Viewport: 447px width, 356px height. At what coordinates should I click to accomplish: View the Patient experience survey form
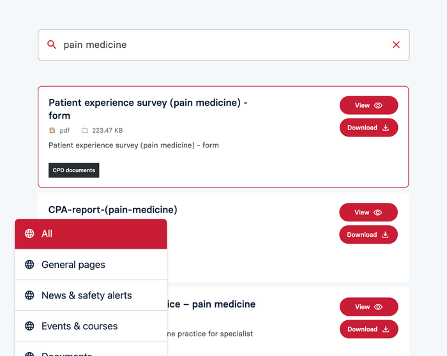click(368, 105)
